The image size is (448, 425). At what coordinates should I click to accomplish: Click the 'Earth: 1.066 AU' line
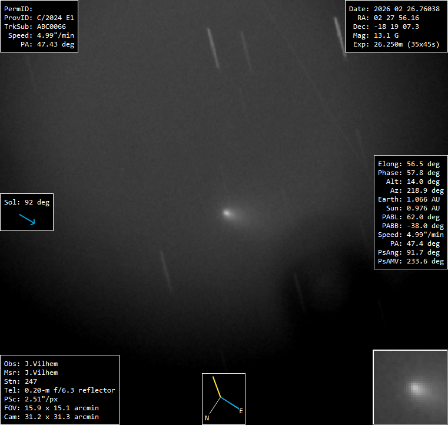(x=409, y=199)
